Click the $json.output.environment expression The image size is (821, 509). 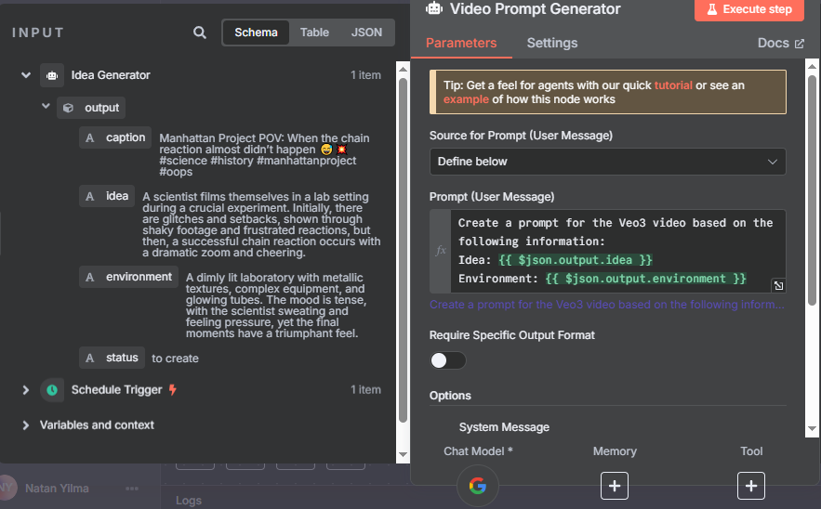click(x=645, y=279)
